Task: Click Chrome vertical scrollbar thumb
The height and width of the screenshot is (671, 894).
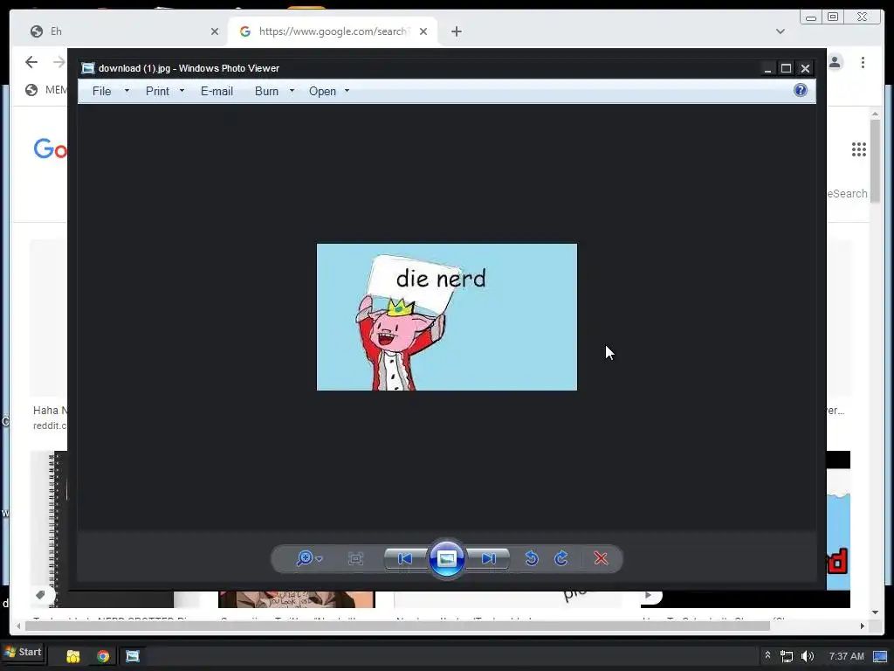Action: coord(875,160)
